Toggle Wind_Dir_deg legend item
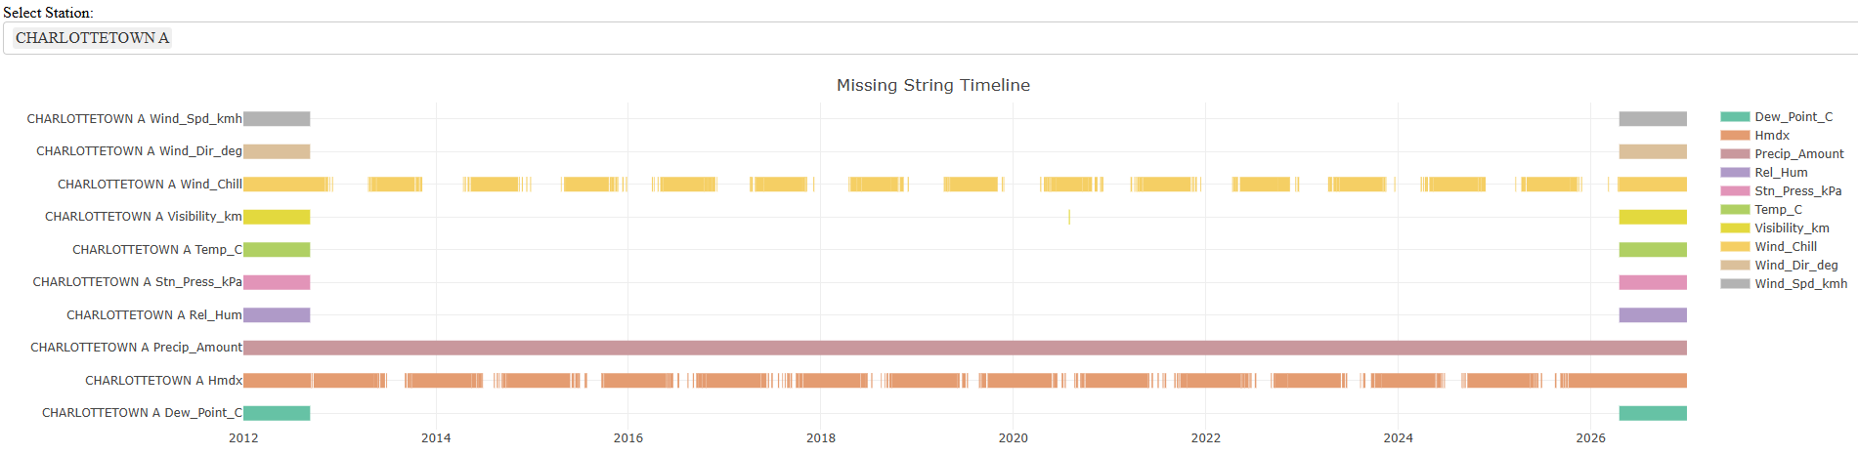The width and height of the screenshot is (1858, 455). pos(1795,266)
